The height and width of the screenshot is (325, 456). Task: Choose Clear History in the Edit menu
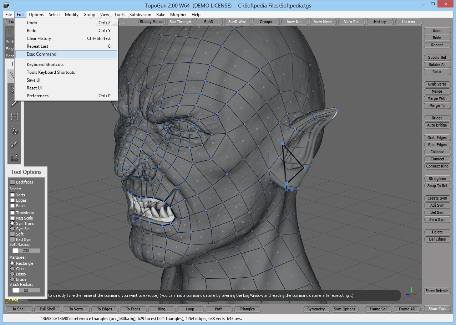click(x=66, y=38)
